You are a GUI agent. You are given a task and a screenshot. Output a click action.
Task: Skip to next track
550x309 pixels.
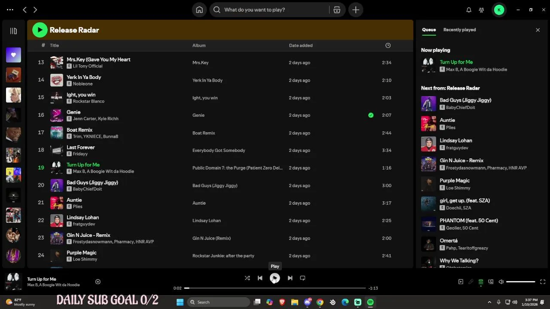click(x=290, y=278)
